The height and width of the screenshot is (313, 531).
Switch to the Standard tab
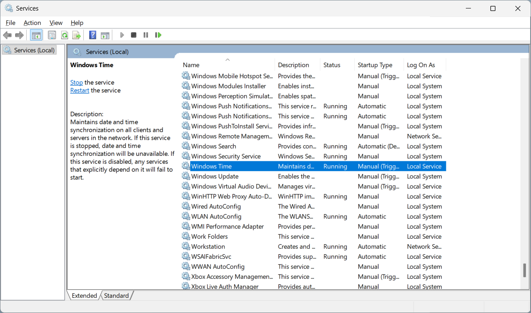coord(116,296)
